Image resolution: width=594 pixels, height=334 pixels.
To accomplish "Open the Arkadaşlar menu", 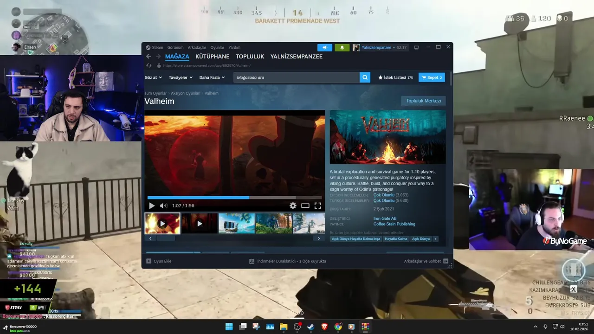I will [197, 47].
